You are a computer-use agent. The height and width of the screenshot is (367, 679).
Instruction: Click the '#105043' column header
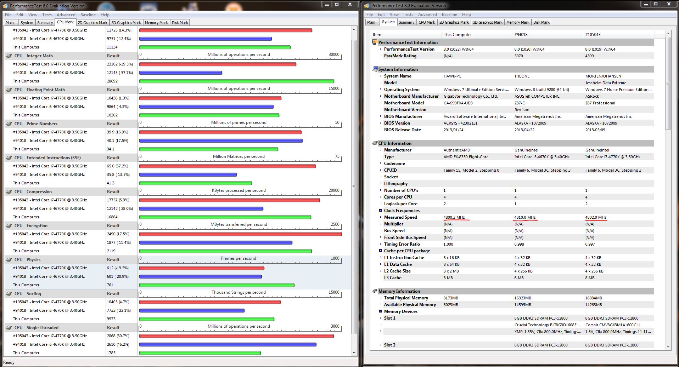[x=619, y=35]
